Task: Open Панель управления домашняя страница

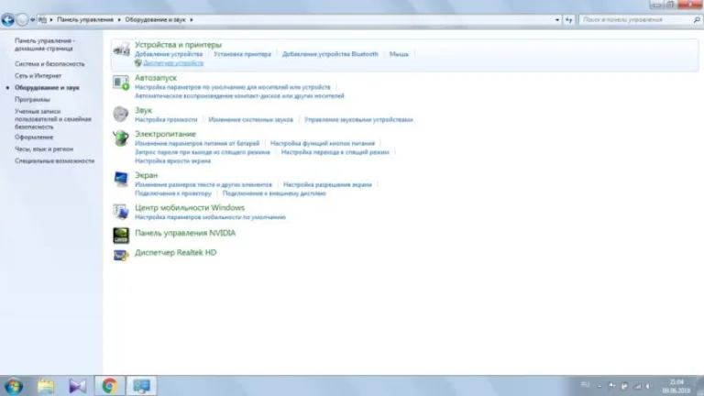Action: pos(44,44)
